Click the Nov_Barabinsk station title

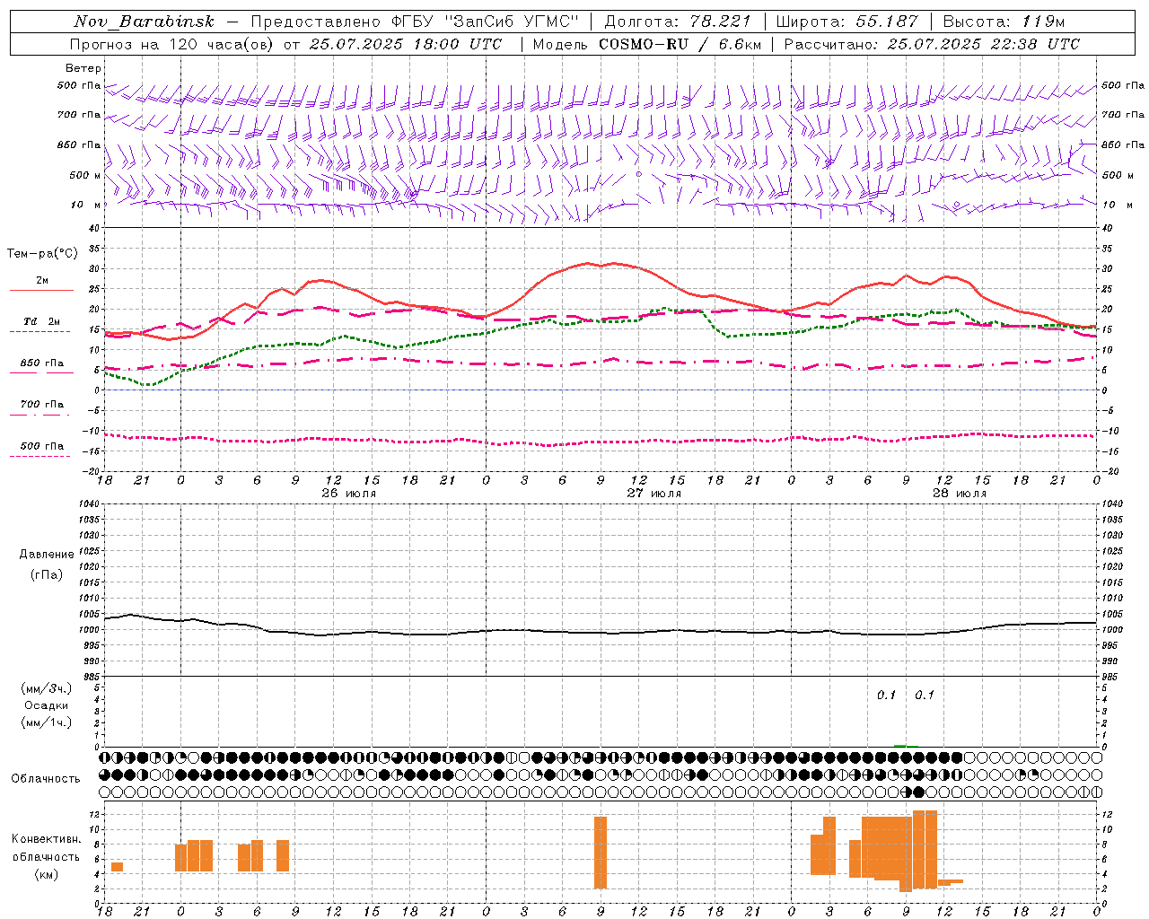pos(144,22)
